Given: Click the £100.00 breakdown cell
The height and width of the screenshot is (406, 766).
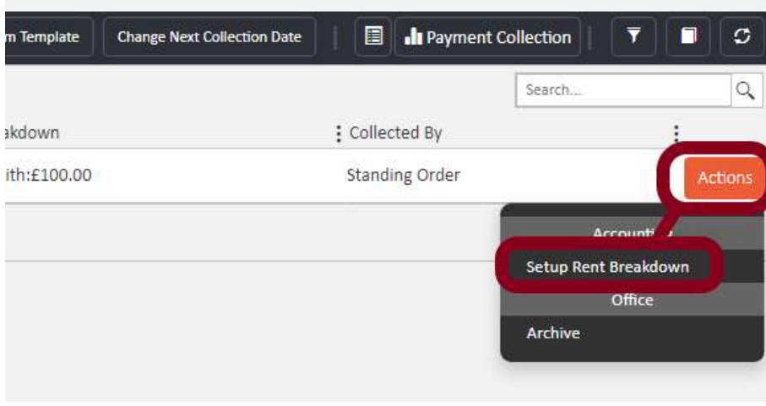Looking at the screenshot, I should click(49, 176).
